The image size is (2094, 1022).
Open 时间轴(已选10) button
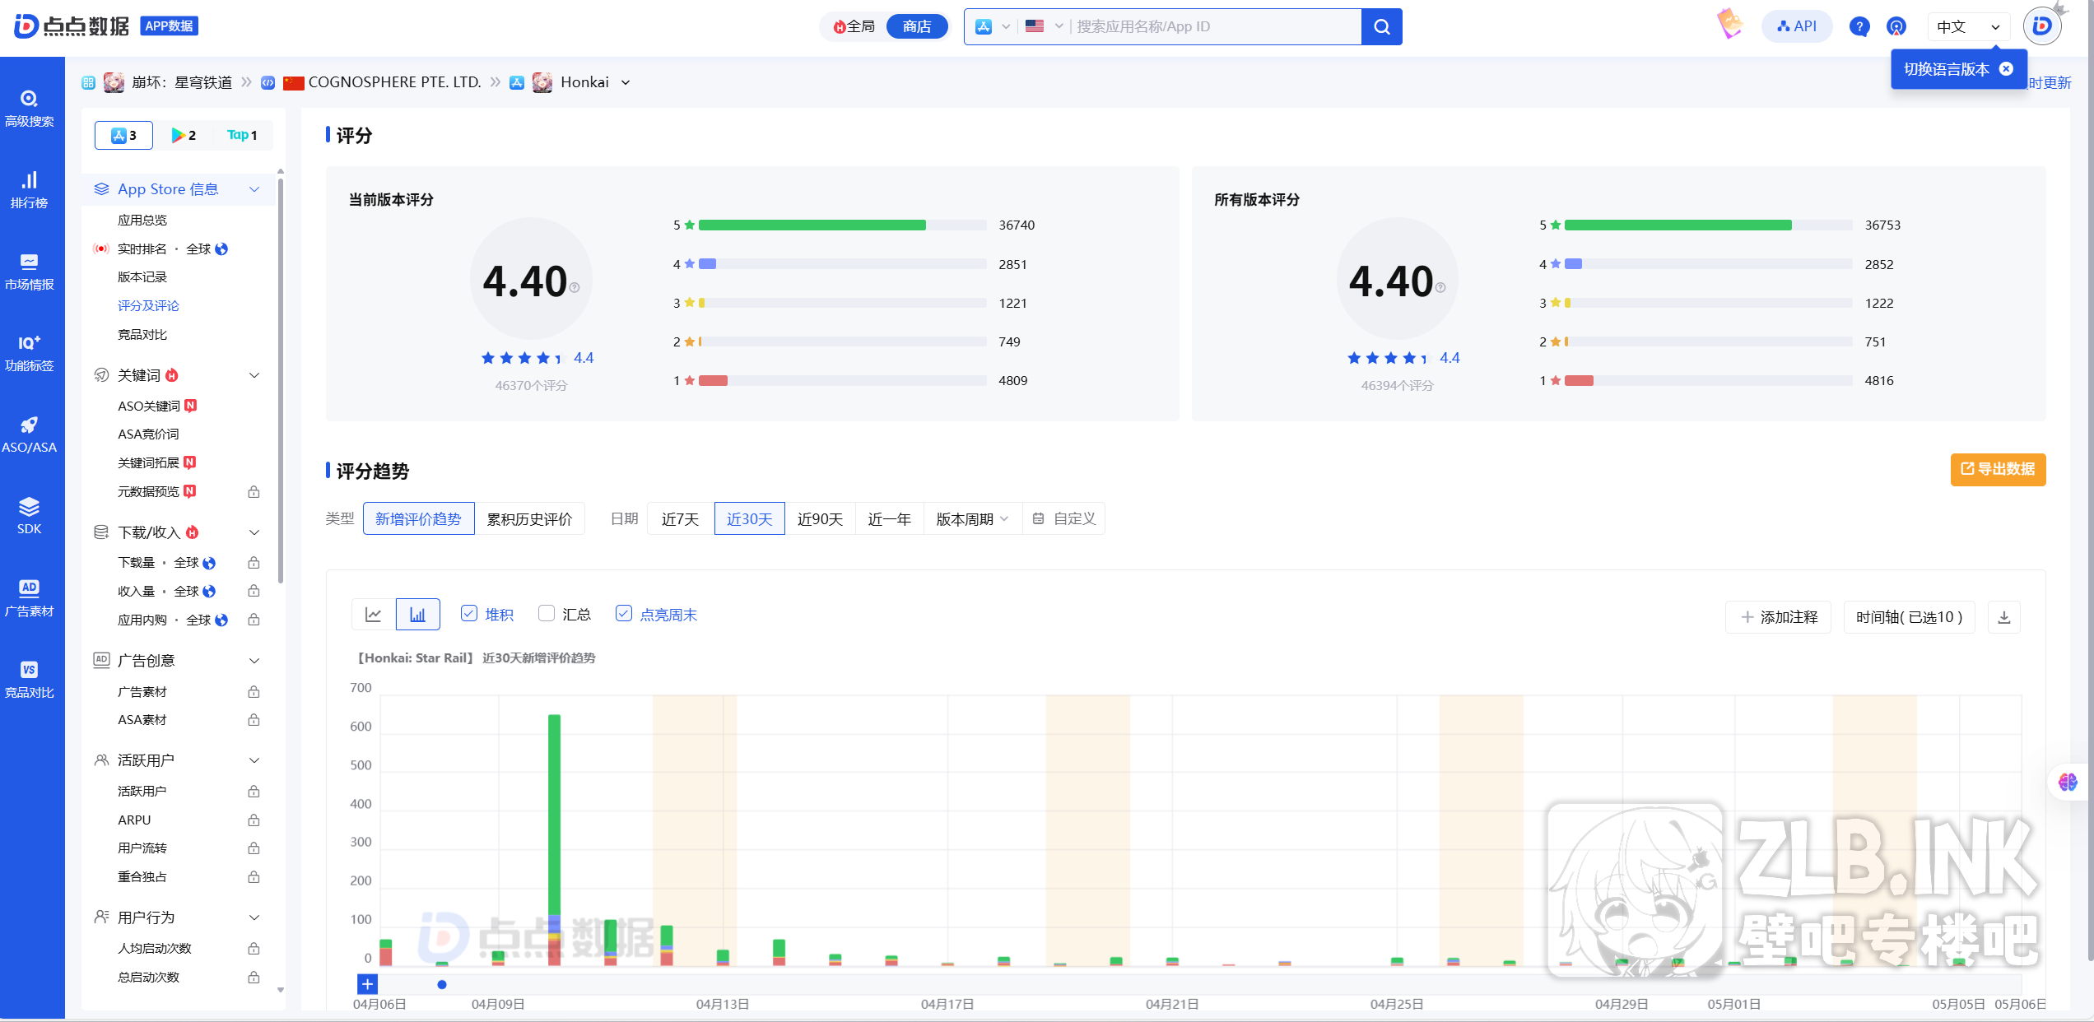click(1910, 617)
